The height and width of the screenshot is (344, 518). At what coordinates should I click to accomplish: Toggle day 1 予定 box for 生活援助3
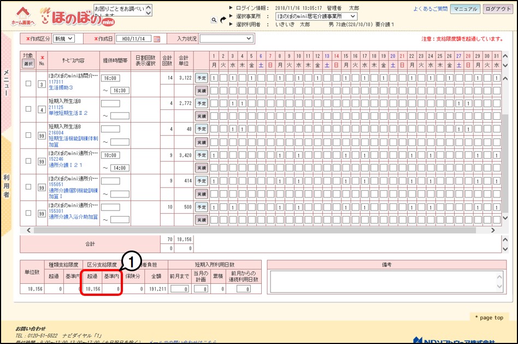(x=214, y=78)
